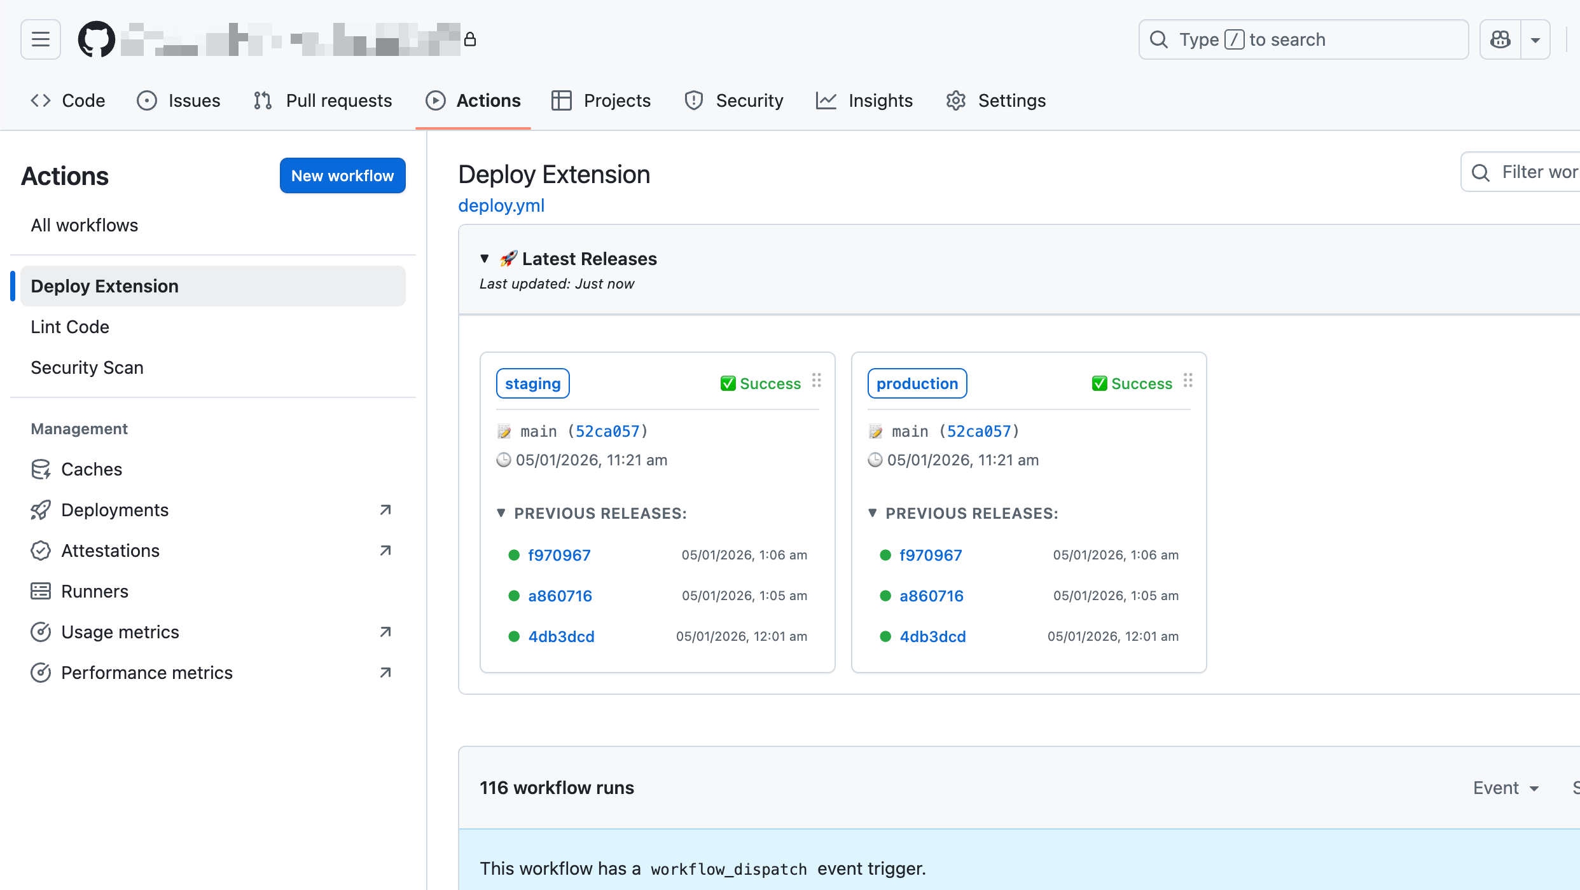Click the GitHub Octocat logo

(97, 39)
